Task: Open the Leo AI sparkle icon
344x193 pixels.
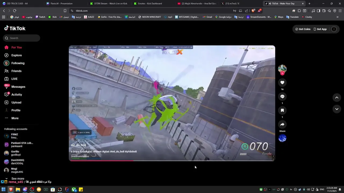Action: click(329, 11)
